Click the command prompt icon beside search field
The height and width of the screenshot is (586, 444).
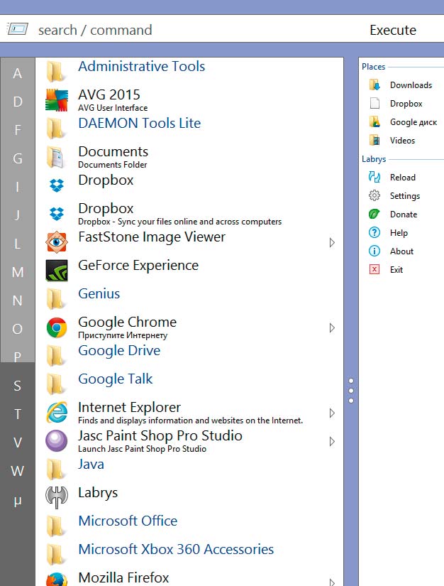(18, 29)
